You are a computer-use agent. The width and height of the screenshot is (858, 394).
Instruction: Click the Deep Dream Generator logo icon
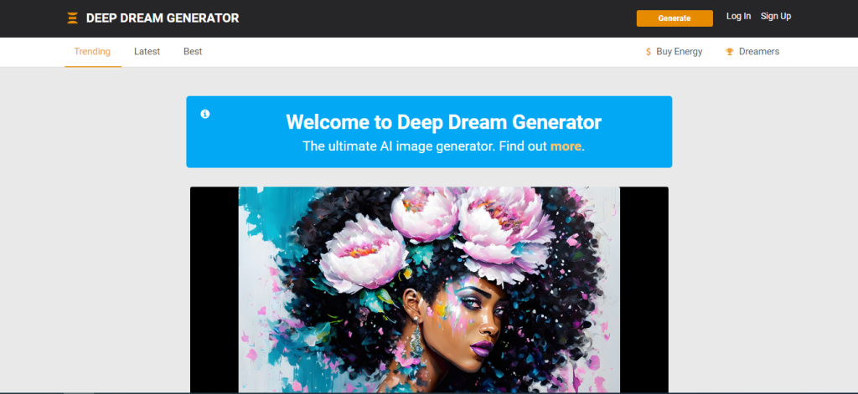(x=72, y=18)
